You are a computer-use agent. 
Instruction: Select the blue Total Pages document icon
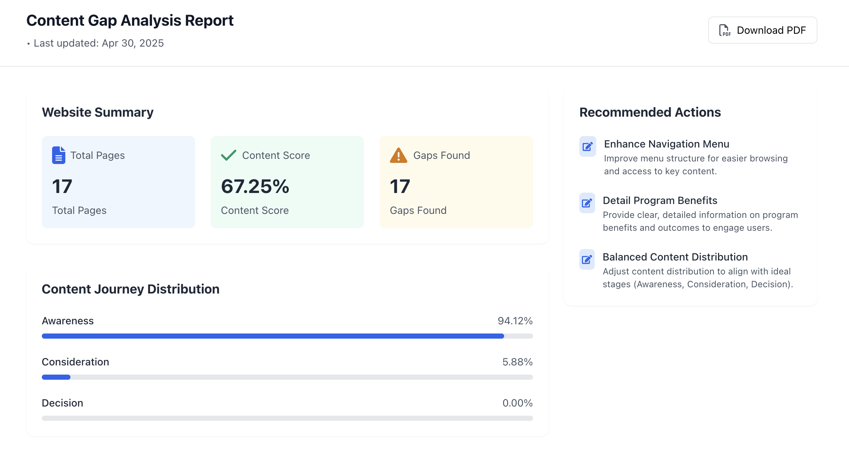(58, 156)
